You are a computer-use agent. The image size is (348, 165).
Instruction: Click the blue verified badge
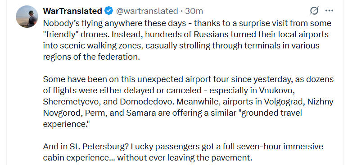[x=109, y=11]
